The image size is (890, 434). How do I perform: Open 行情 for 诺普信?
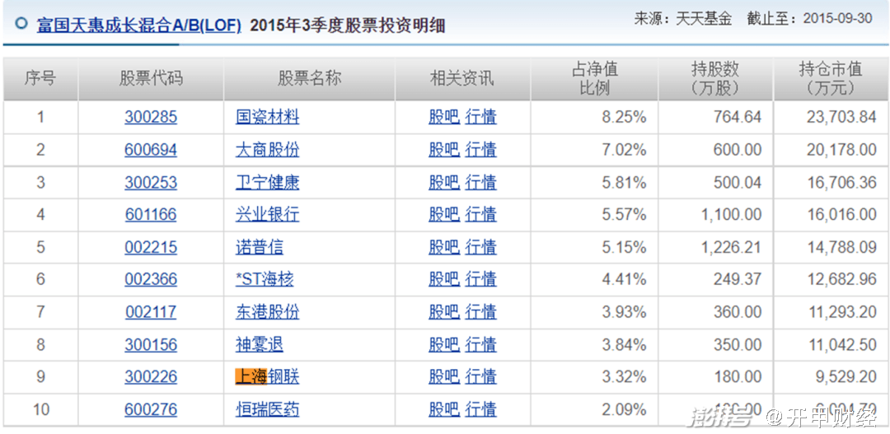[x=480, y=247]
